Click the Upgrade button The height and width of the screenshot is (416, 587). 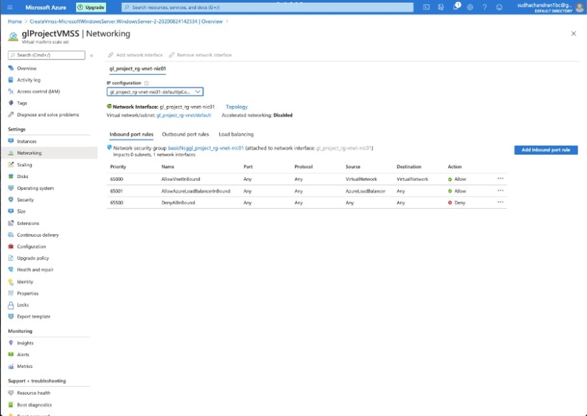(91, 7)
